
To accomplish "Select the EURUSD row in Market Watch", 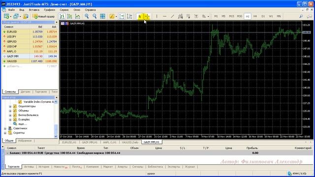I will pos(30,31).
